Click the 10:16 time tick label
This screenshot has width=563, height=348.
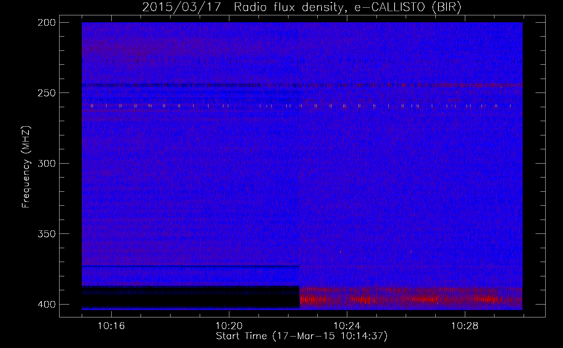click(111, 326)
